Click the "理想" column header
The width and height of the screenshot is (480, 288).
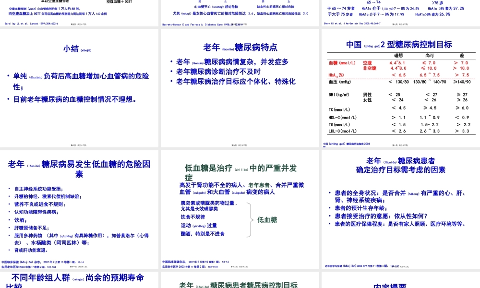[398, 55]
